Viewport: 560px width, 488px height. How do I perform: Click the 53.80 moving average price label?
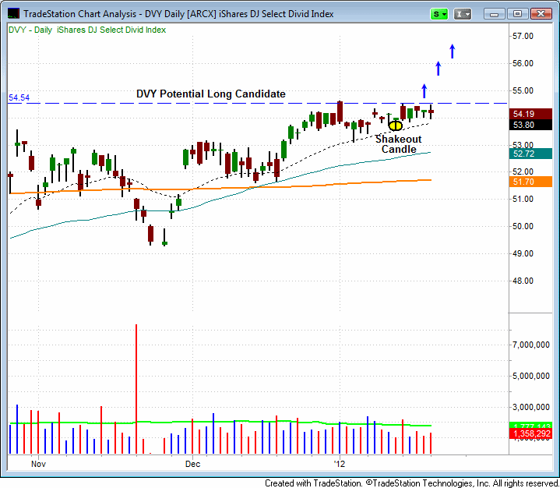point(530,125)
